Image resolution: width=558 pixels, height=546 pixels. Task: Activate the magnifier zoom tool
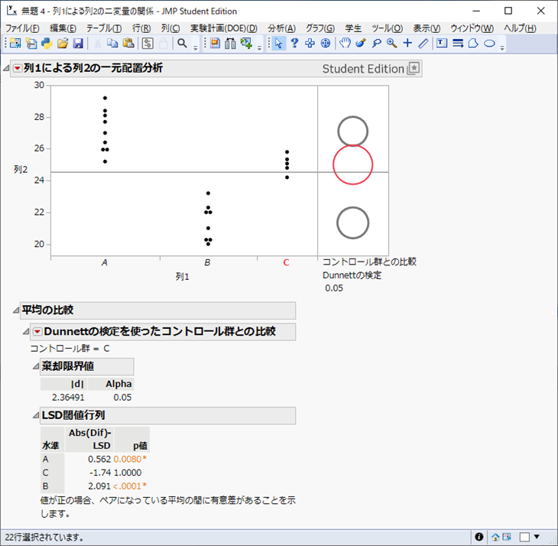click(x=392, y=44)
